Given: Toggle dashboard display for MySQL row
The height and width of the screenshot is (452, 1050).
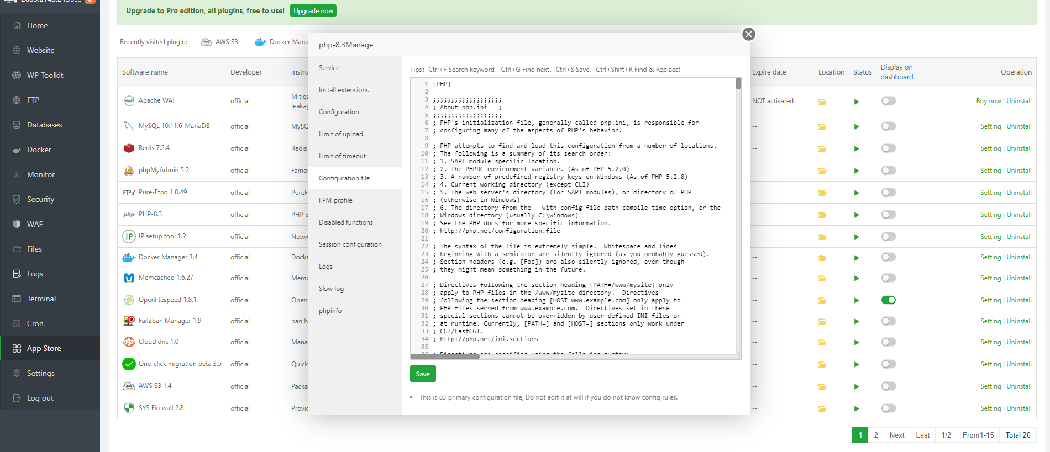Looking at the screenshot, I should point(889,126).
